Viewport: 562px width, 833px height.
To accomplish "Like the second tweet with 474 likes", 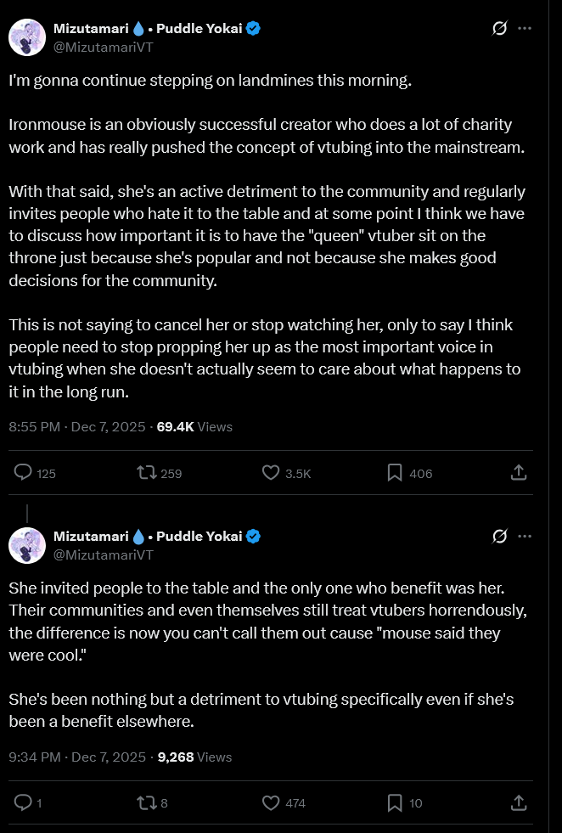I will [x=271, y=802].
